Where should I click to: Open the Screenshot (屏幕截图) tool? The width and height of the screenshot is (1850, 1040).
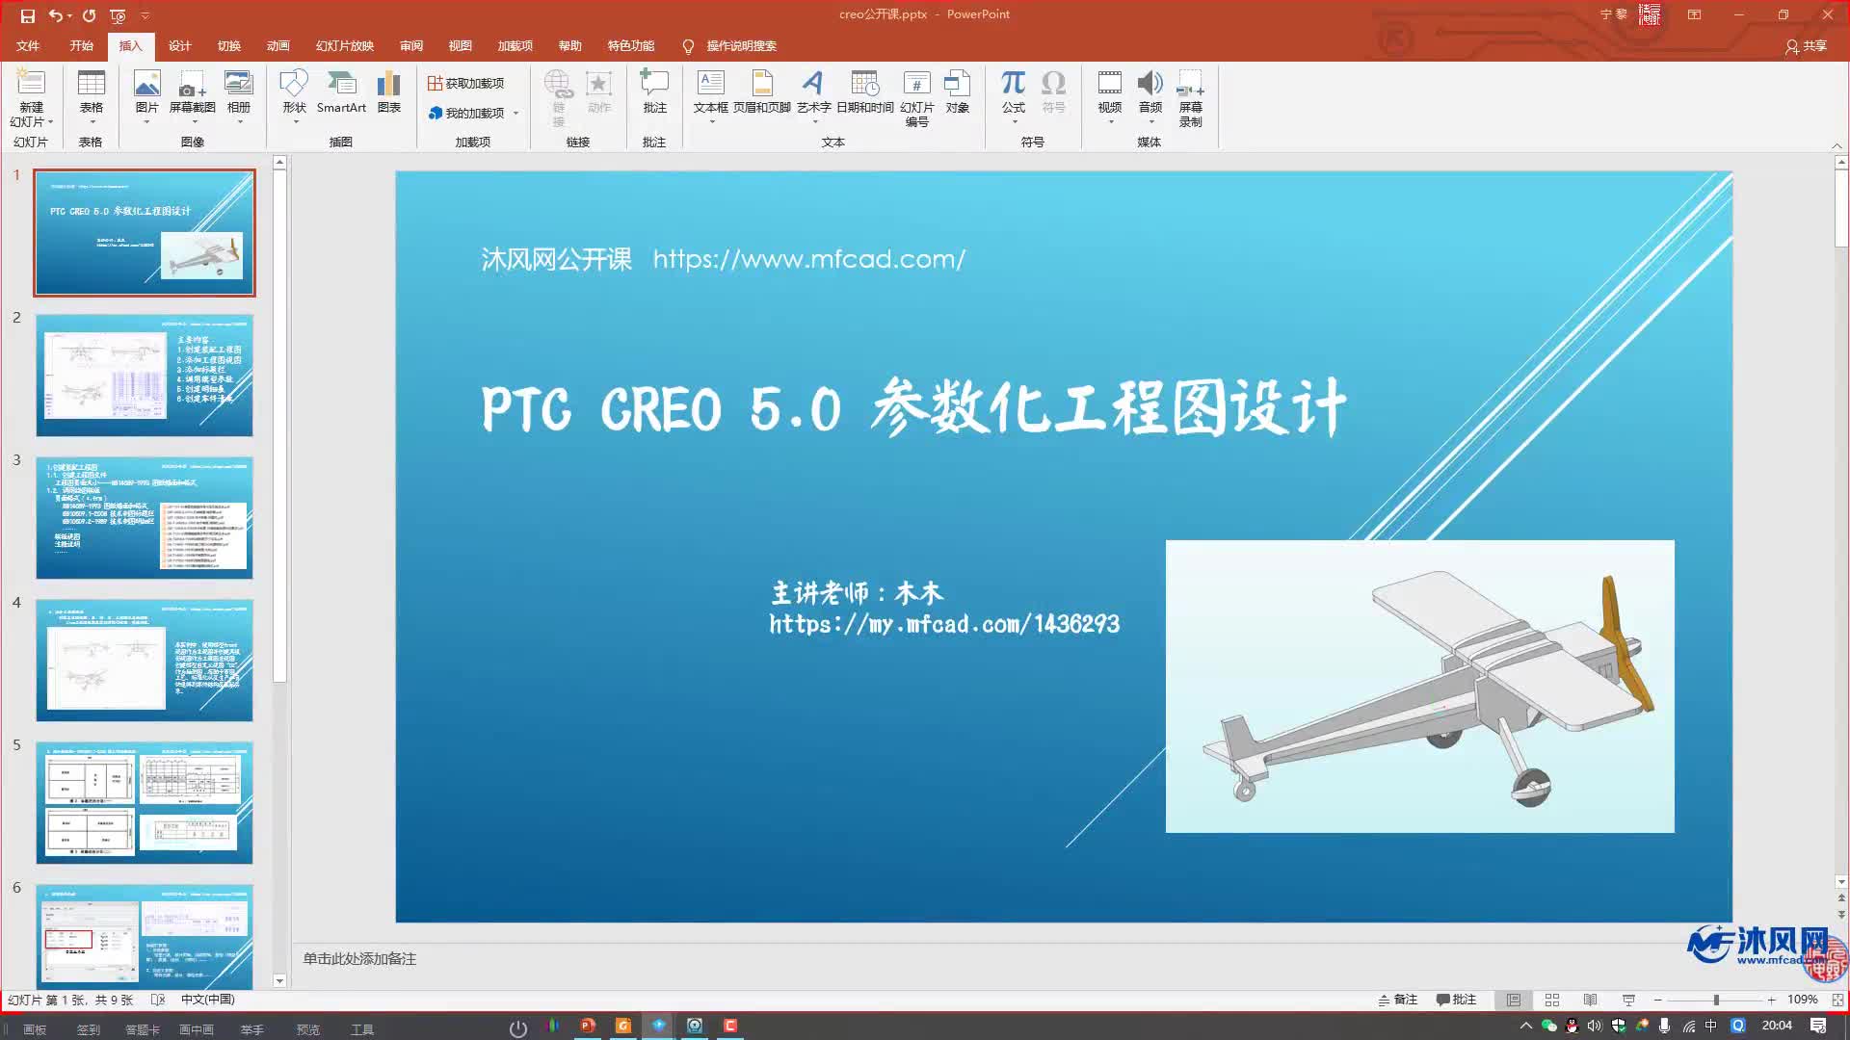point(192,98)
